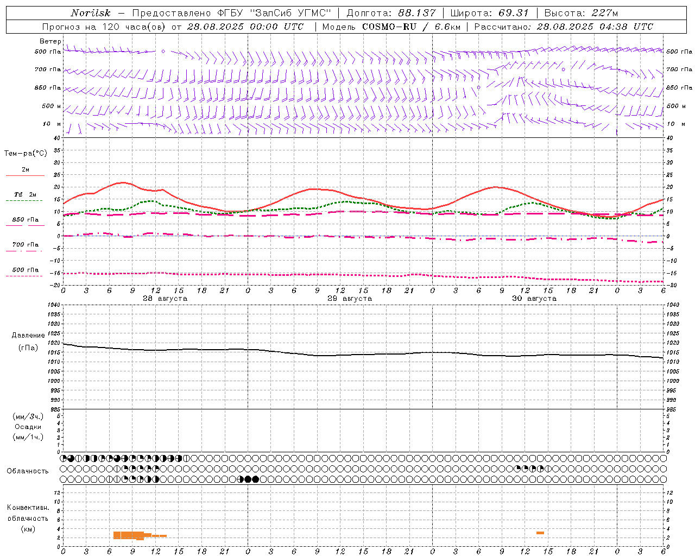Image resolution: width=695 pixels, height=556 pixels.
Task: Click the 30 августа date label
Action: coord(534,299)
